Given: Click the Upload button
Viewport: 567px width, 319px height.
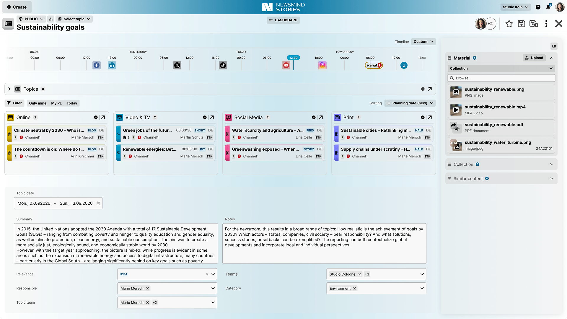Looking at the screenshot, I should (x=534, y=58).
